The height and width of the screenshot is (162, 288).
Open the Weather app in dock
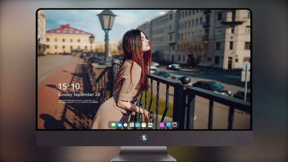click(119, 125)
